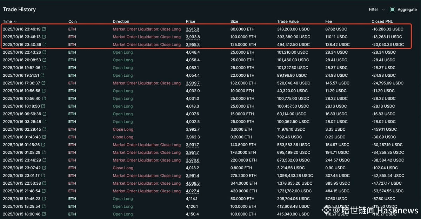Click external link icon beside 23:40:39 trade
This screenshot has height=219, width=421.
point(44,45)
